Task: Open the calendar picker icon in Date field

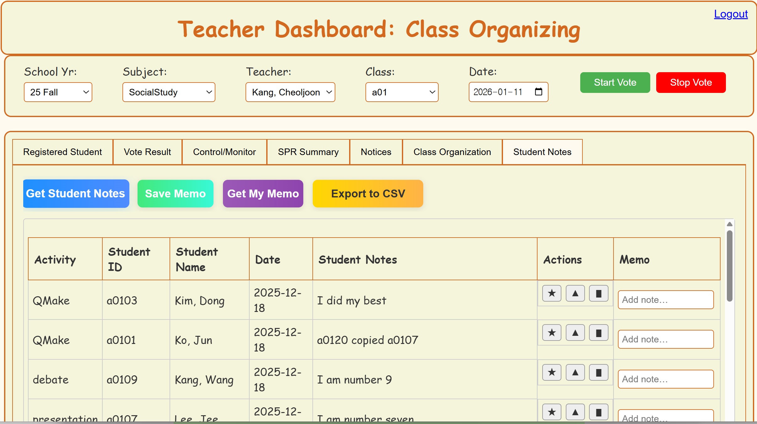Action: pos(538,92)
